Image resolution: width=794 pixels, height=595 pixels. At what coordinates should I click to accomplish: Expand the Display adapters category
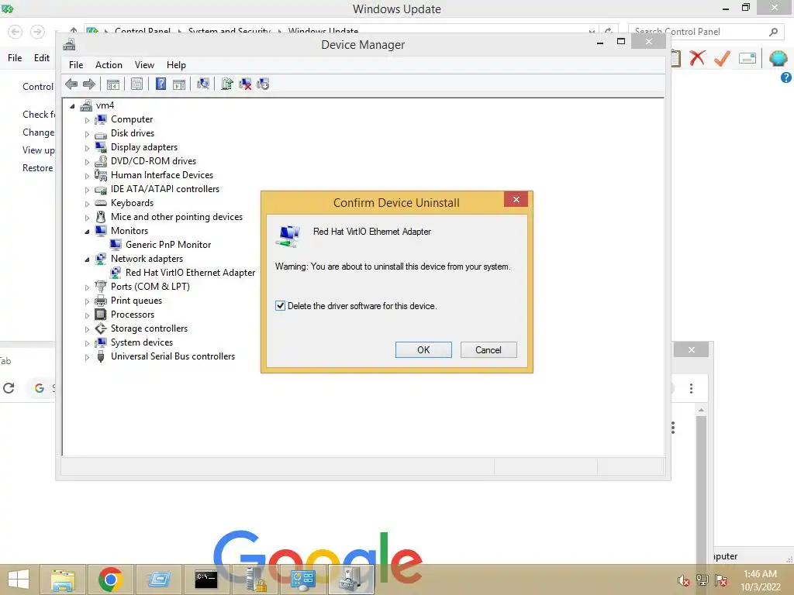click(87, 148)
